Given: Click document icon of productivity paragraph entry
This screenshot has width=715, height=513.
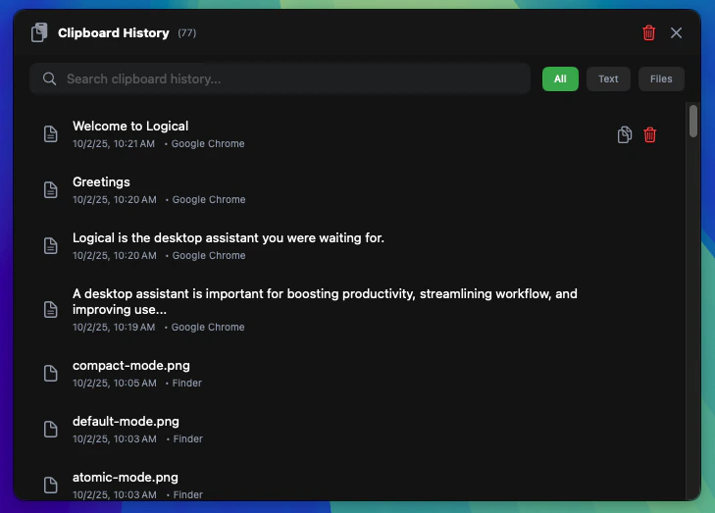Looking at the screenshot, I should coord(50,309).
